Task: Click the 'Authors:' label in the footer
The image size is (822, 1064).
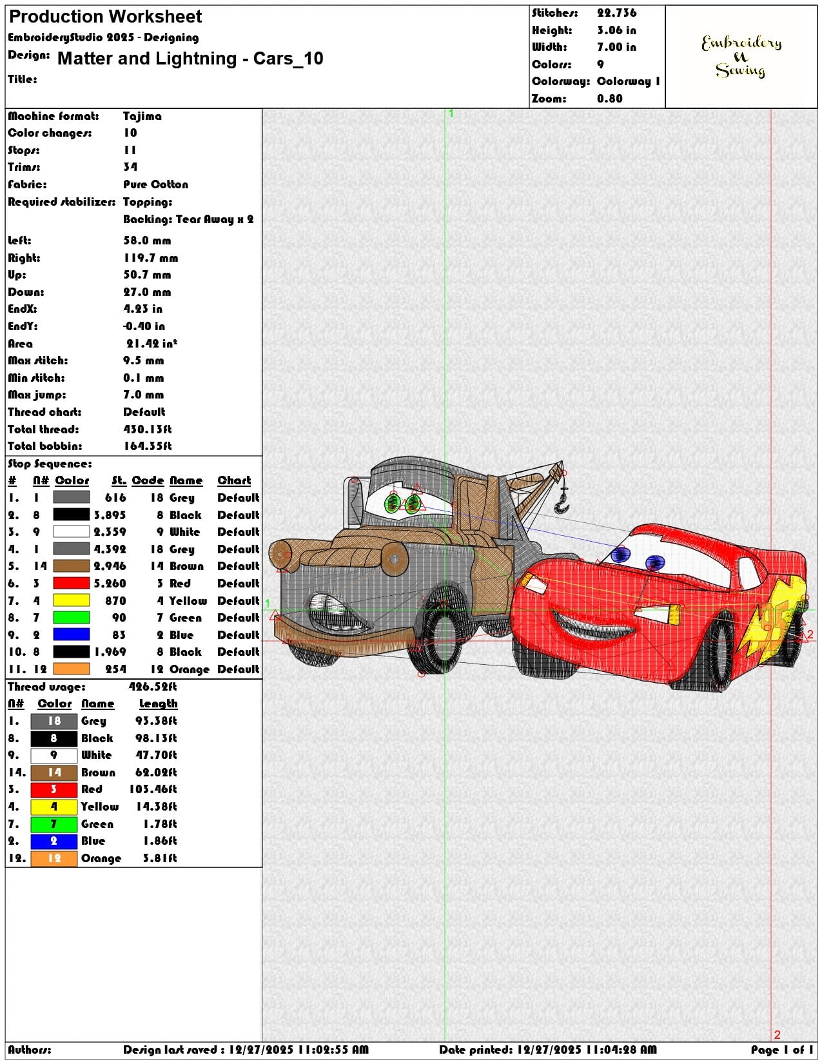Action: pos(30,1050)
